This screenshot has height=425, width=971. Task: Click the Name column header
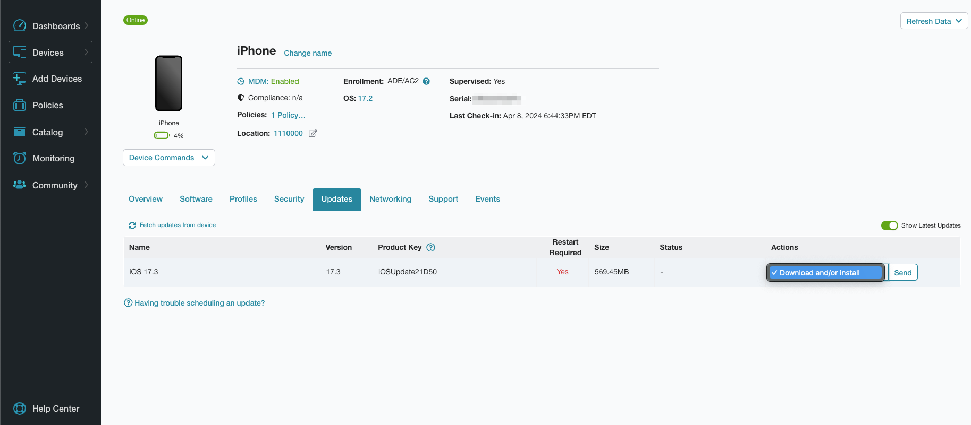pyautogui.click(x=139, y=247)
